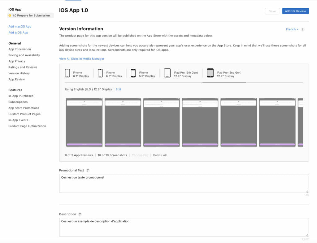
Task: Select 1.0 Prepare for Submission in sidebar
Action: 31,15
